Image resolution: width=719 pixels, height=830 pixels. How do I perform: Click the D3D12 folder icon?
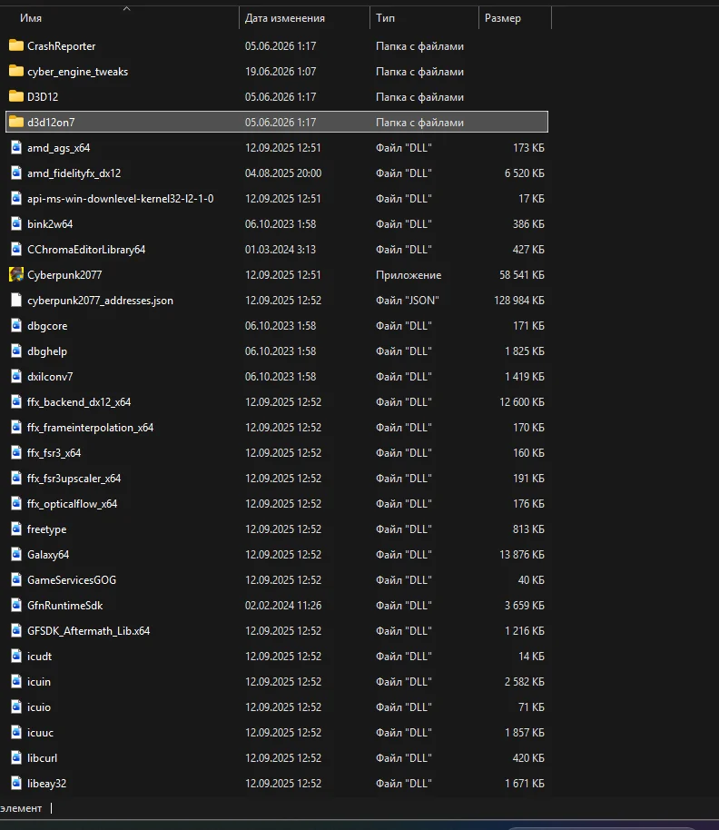16,97
